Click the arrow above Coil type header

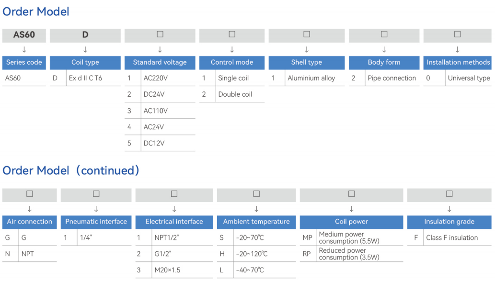coord(85,49)
